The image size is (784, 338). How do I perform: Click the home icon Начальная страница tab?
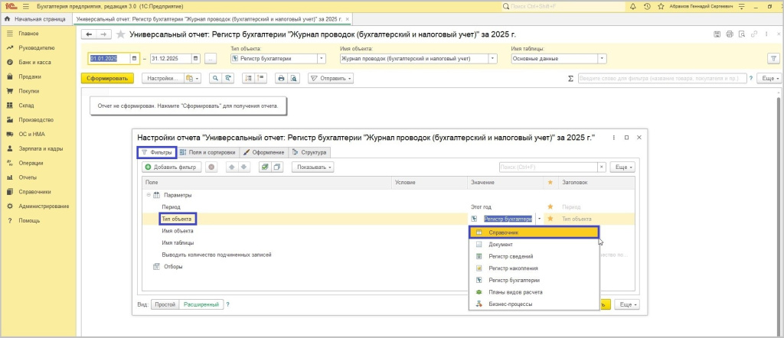tap(8, 18)
